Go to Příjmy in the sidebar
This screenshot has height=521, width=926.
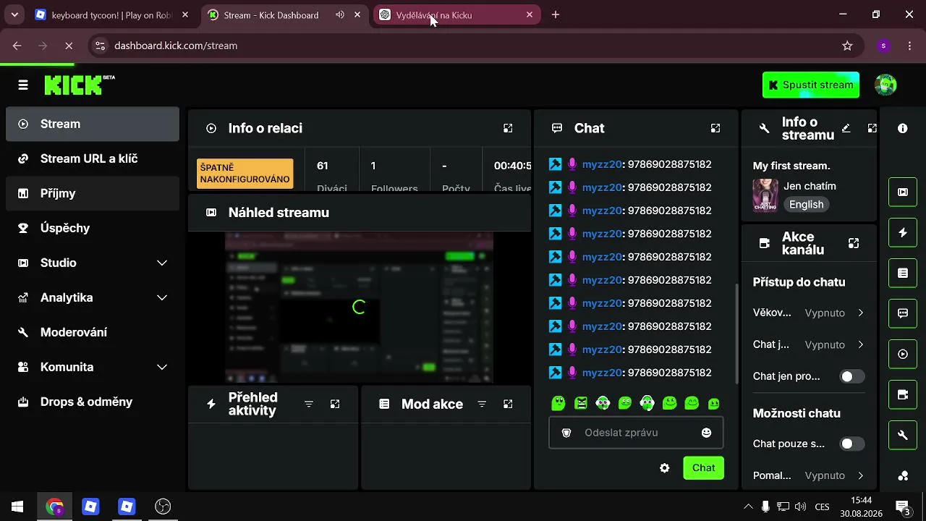pos(93,193)
